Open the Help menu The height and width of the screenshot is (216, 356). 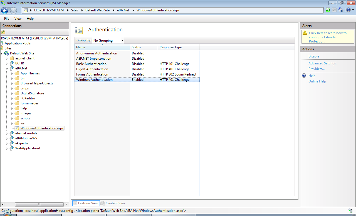(x=30, y=19)
